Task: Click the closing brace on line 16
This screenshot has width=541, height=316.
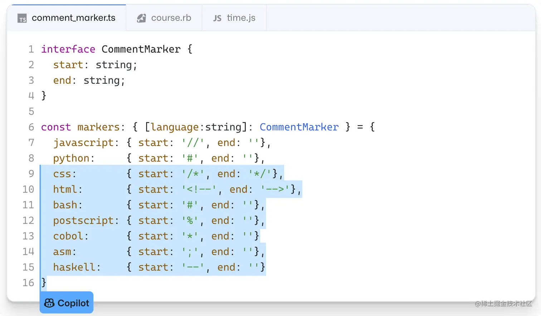Action: pos(44,283)
